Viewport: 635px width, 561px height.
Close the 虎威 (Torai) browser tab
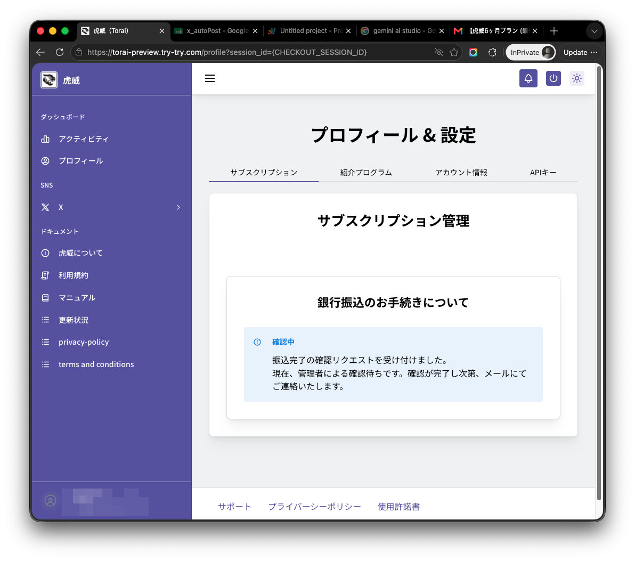(x=161, y=31)
